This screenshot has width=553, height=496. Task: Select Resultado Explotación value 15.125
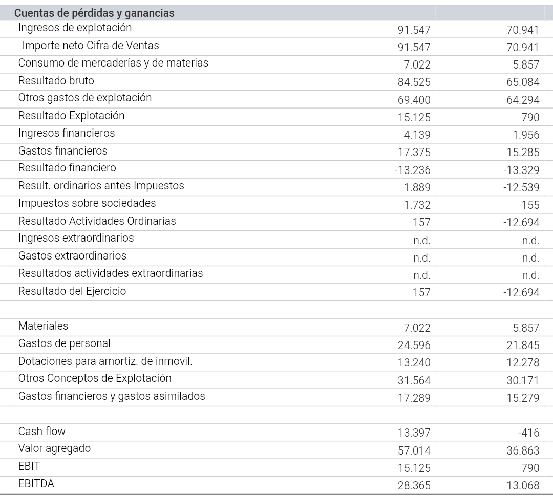414,117
